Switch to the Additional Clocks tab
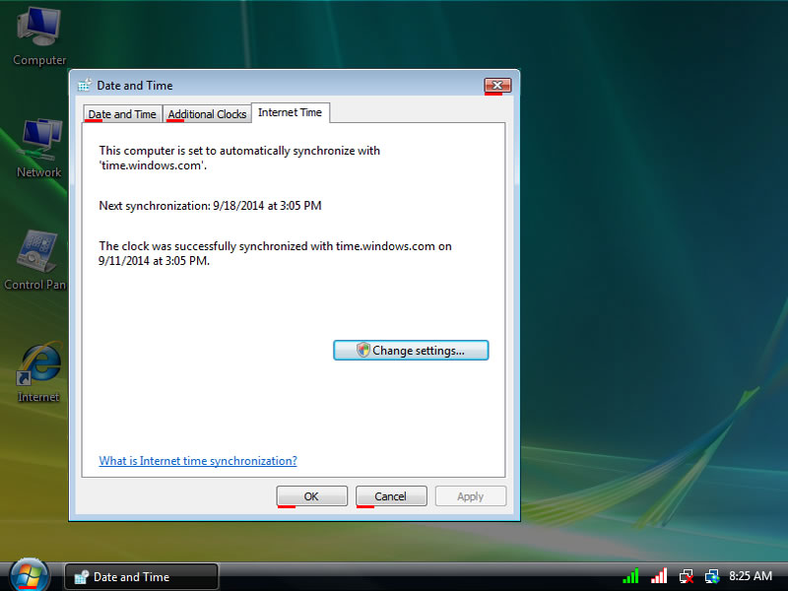This screenshot has height=591, width=788. [207, 114]
